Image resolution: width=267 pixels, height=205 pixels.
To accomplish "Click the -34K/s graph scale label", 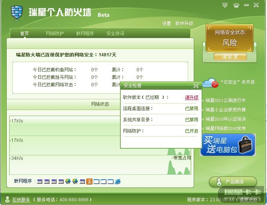I will 16,158.
